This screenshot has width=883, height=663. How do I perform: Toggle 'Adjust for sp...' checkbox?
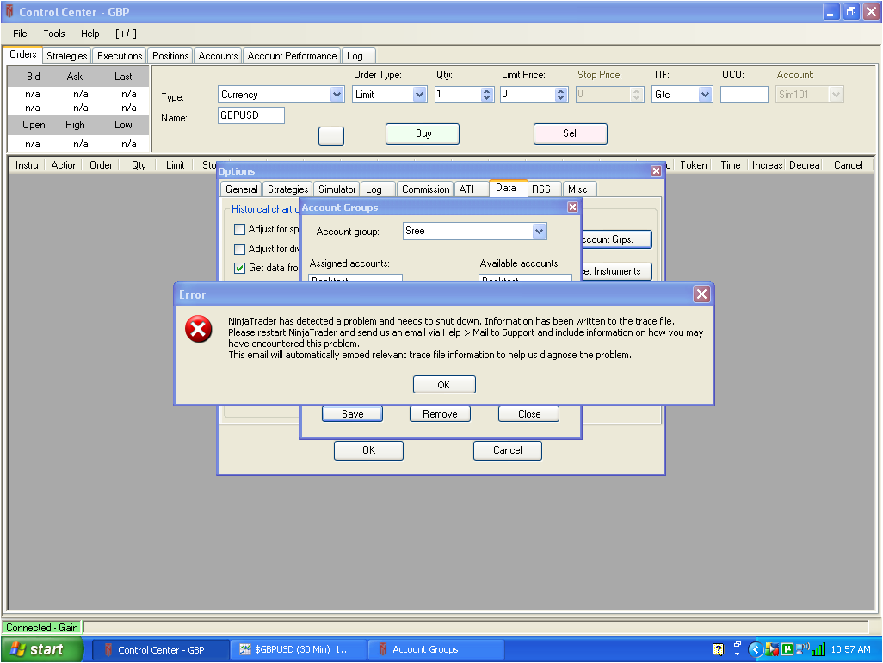coord(239,229)
